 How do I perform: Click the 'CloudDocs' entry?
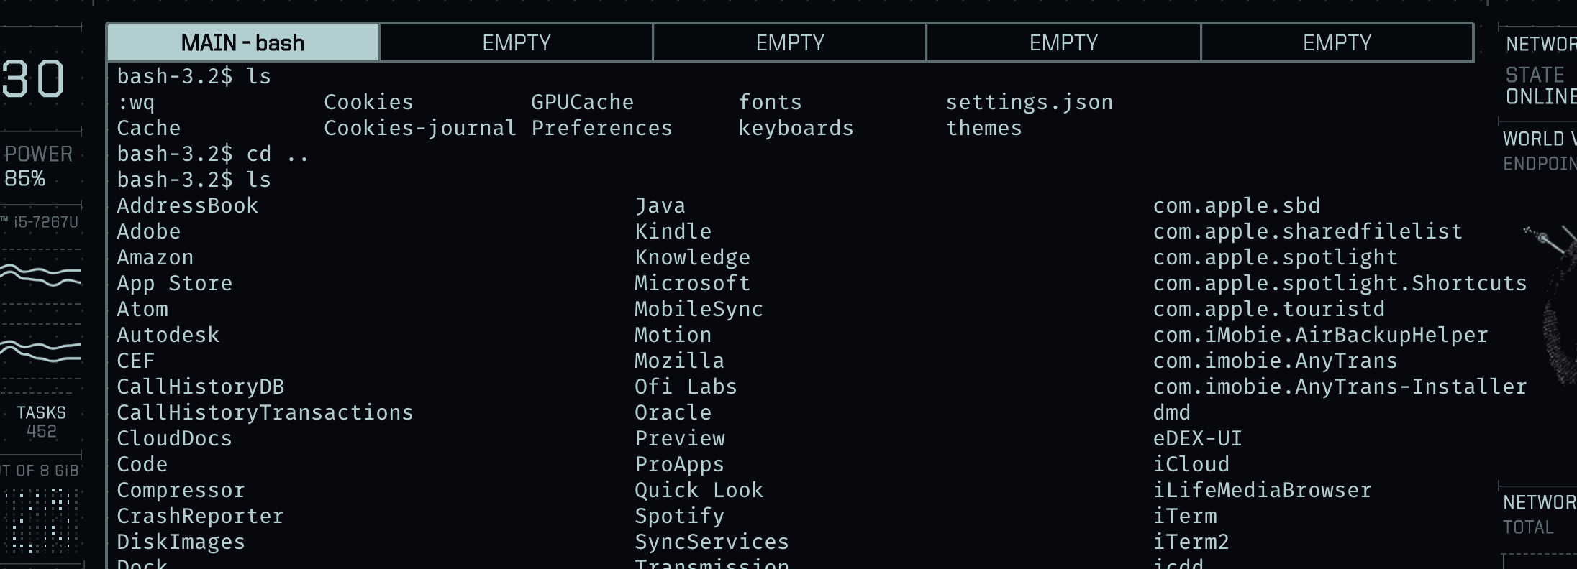pos(175,438)
